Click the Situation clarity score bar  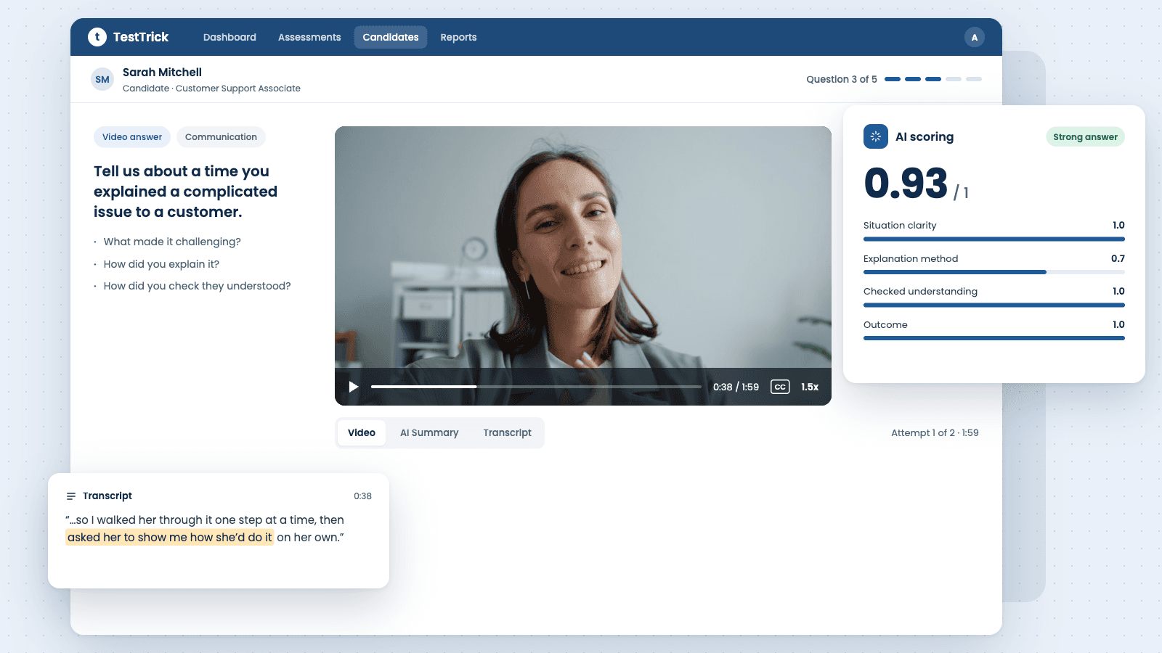(994, 239)
